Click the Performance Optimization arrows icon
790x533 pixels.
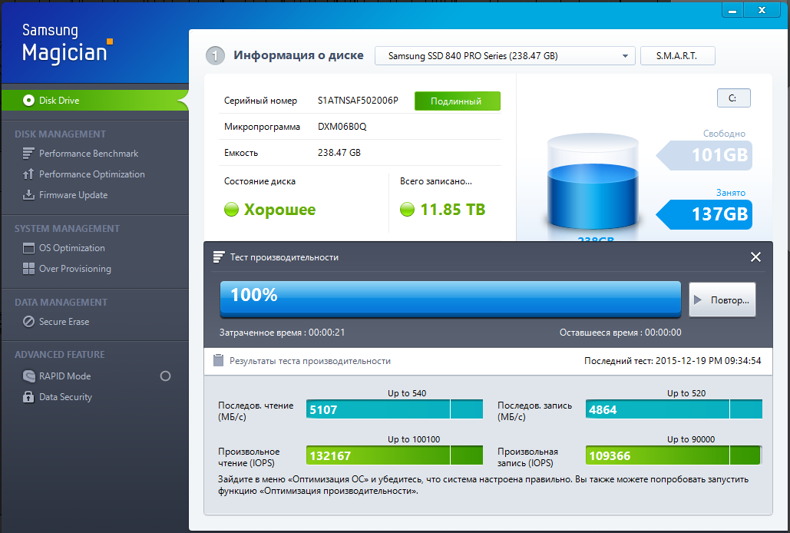(28, 174)
